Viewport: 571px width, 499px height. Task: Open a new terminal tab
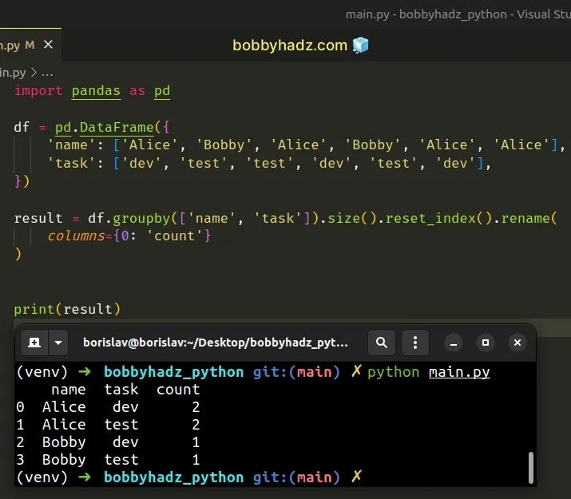coord(34,343)
